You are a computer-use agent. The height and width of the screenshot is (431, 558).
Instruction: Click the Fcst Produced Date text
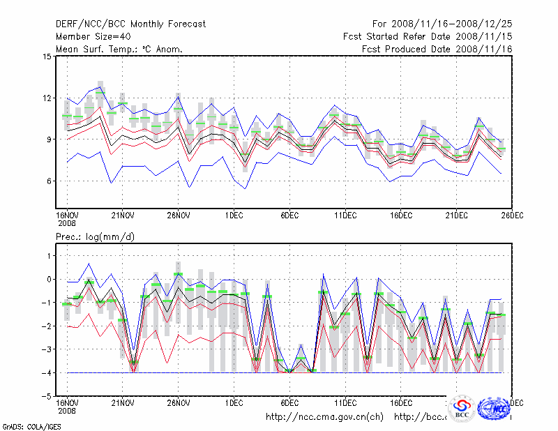coord(437,49)
